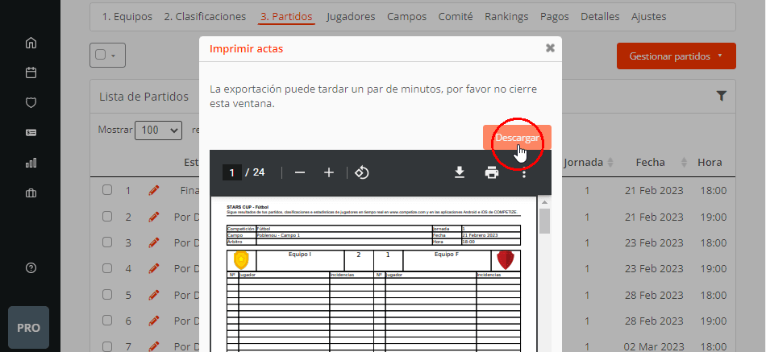766x352 pixels.
Task: Zoom in on the PDF with the plus icon
Action: click(329, 173)
